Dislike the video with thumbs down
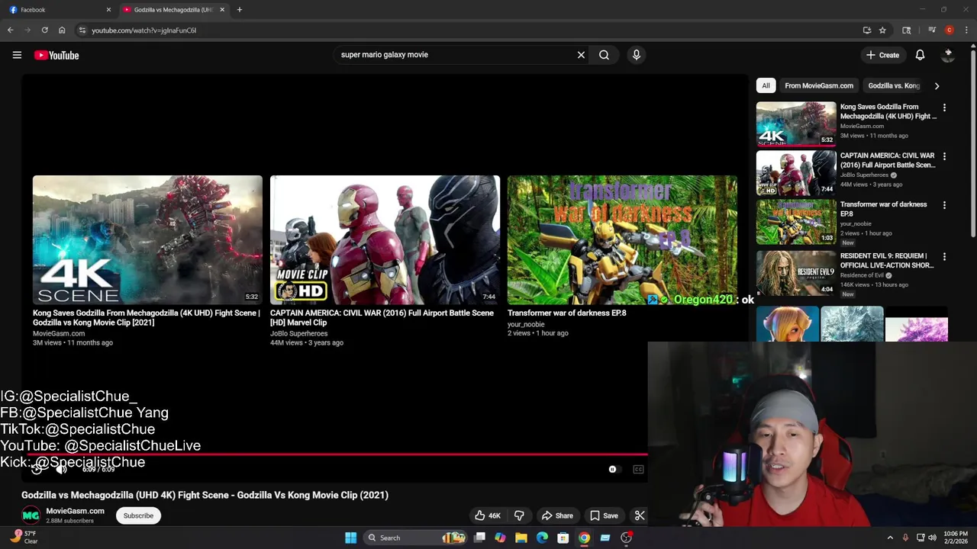The height and width of the screenshot is (549, 977). [x=519, y=515]
